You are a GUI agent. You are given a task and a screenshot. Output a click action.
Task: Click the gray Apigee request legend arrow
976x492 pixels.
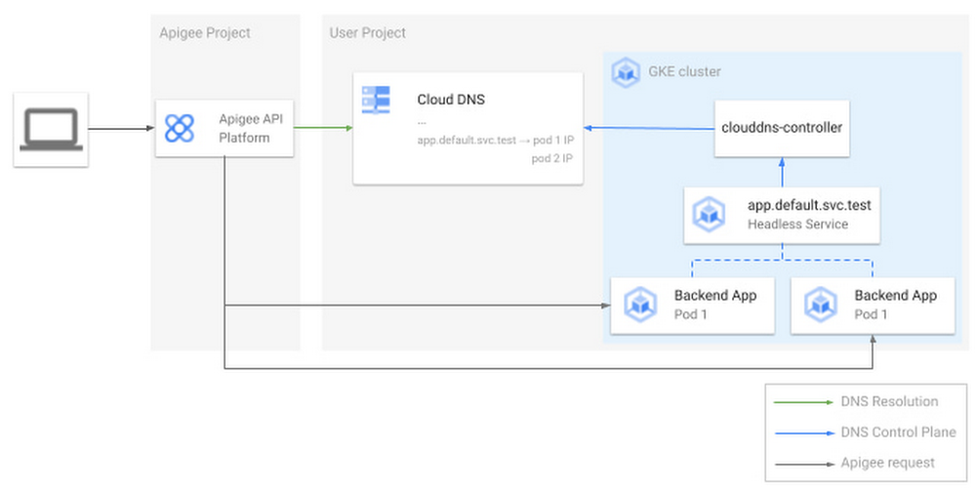pyautogui.click(x=803, y=464)
